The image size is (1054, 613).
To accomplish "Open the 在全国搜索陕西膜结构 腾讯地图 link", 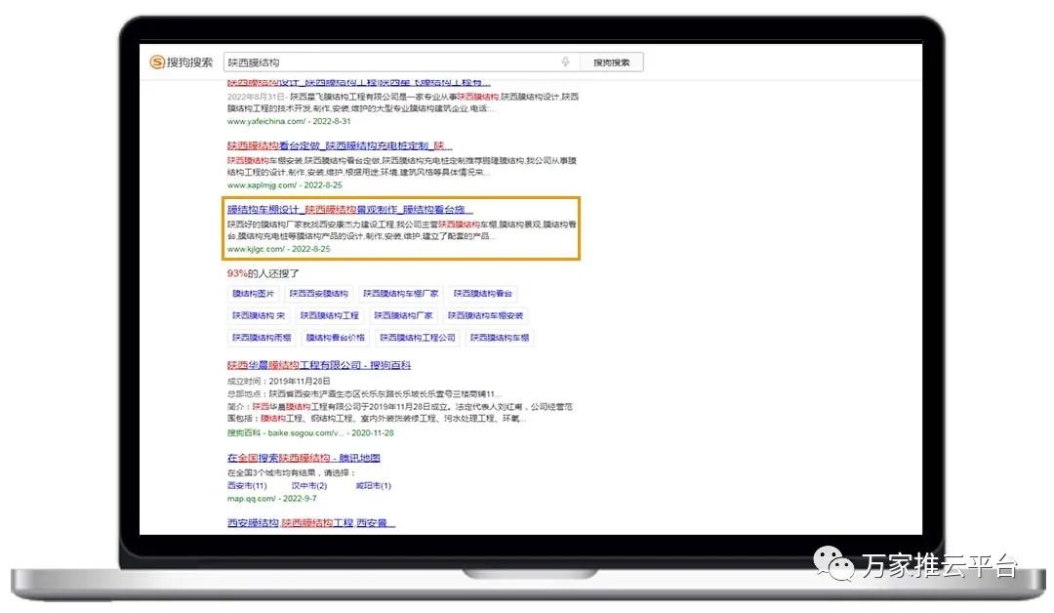I will [x=304, y=458].
